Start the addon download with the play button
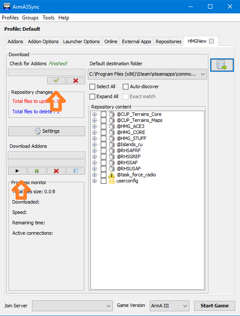240x316 pixels. (x=17, y=171)
